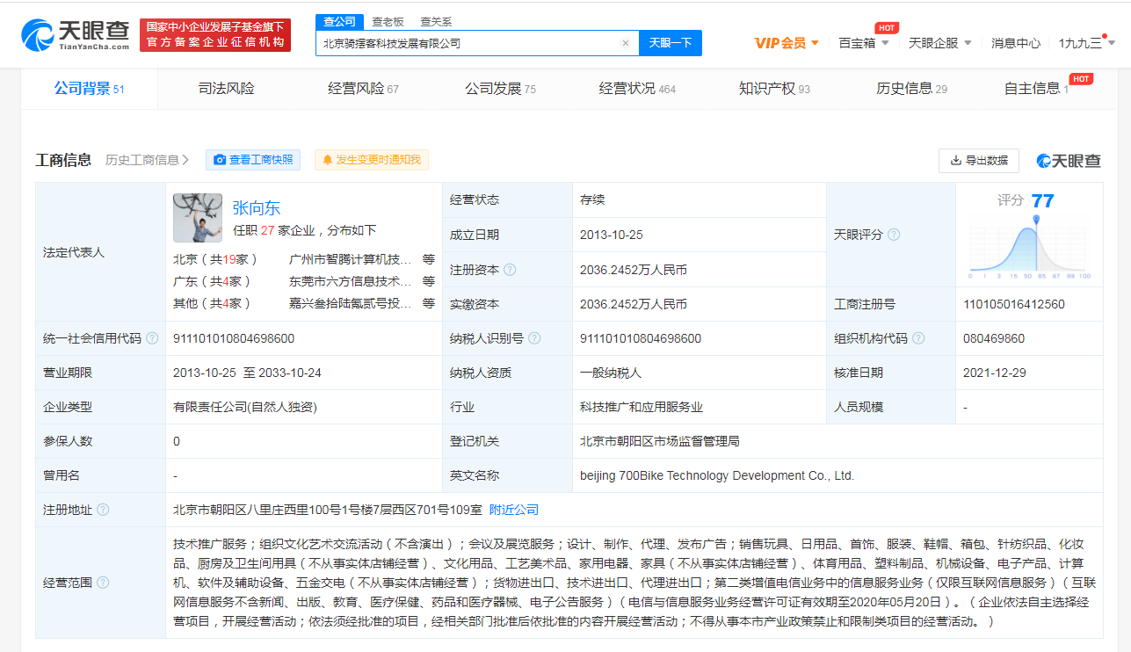Switch to 自主信息 tab
Viewport: 1131px width, 652px height.
1037,88
